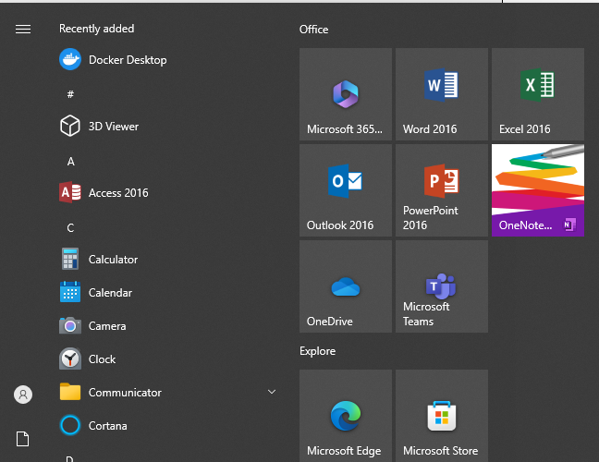Open Docker Desktop from Recently added
Screen dimensions: 599x462
pyautogui.click(x=128, y=60)
